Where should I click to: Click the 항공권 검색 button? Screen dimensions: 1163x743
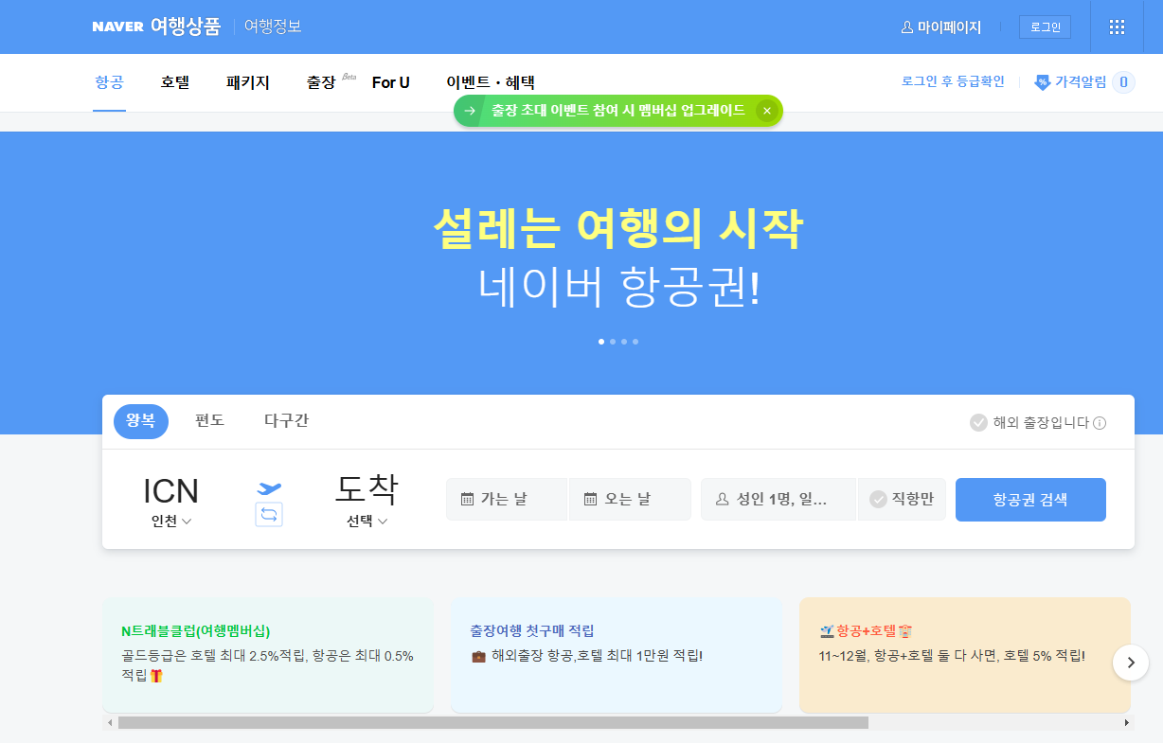pos(1030,500)
